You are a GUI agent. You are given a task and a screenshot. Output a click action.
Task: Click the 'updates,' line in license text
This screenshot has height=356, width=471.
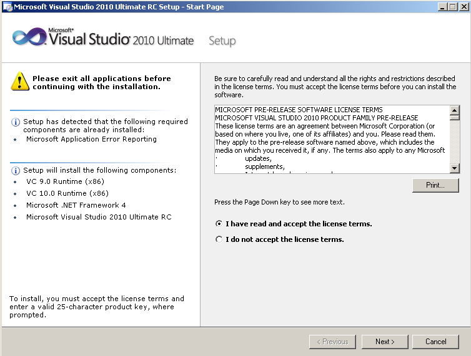[259, 158]
